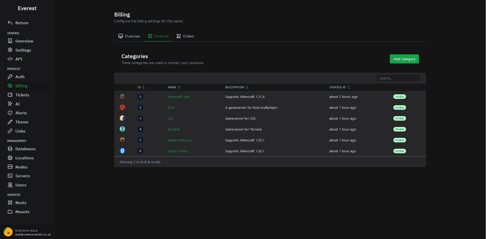Click the Visible badge for Garry's Mod
Screen dimensions: 486x239
point(399,151)
